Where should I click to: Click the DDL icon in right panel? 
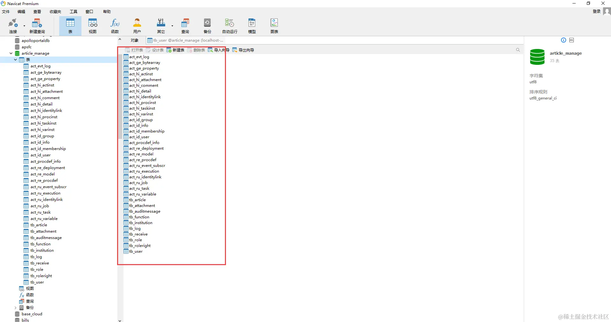point(572,40)
